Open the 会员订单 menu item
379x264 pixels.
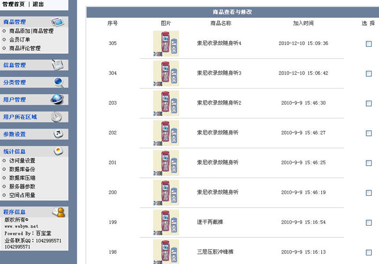(20, 39)
